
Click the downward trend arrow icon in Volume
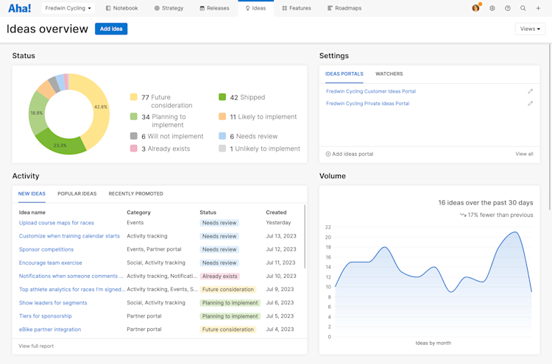point(463,215)
